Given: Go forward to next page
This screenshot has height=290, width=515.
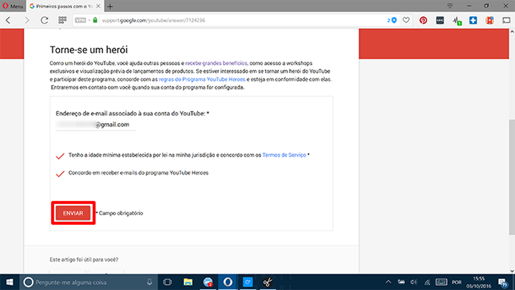Looking at the screenshot, I should [x=27, y=20].
